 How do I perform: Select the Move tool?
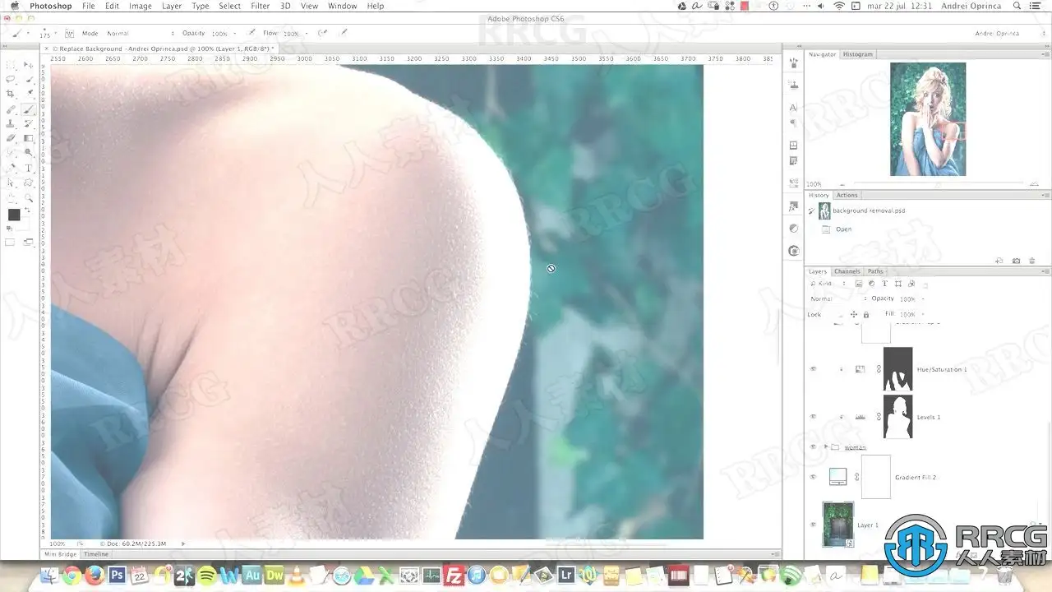(29, 64)
